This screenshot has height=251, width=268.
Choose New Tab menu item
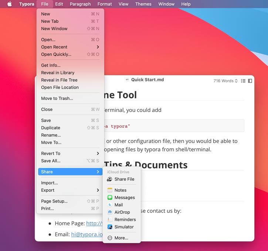click(x=70, y=21)
